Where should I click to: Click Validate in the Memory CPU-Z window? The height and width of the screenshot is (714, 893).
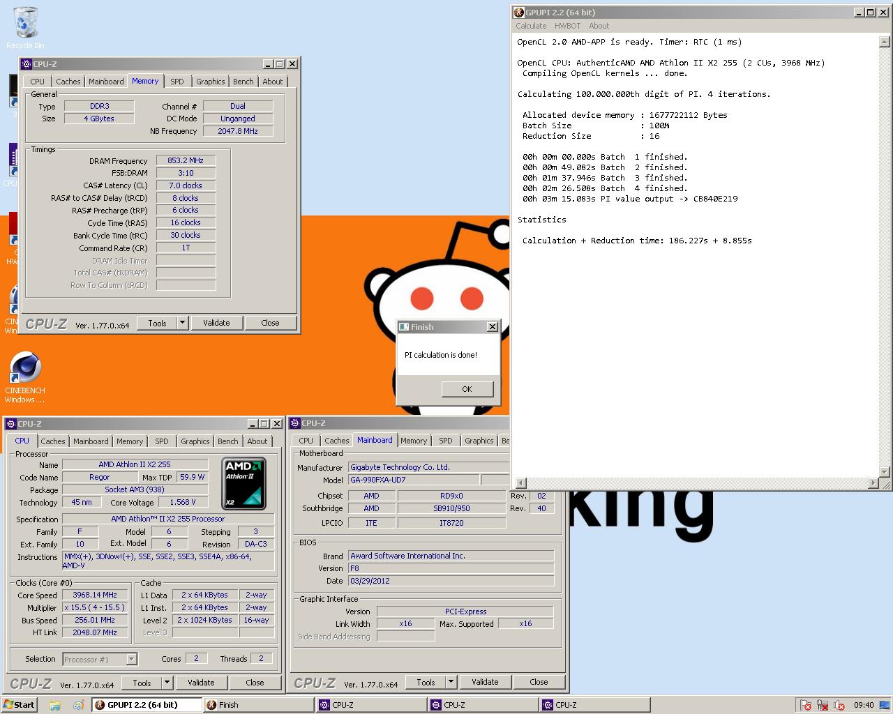216,323
